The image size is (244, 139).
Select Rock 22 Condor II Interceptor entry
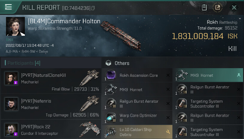pos(51,129)
